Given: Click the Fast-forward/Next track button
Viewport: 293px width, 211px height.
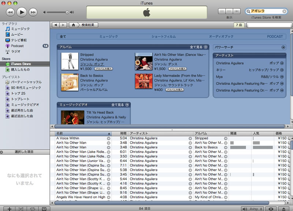Looking at the screenshot, I should tap(33, 12).
